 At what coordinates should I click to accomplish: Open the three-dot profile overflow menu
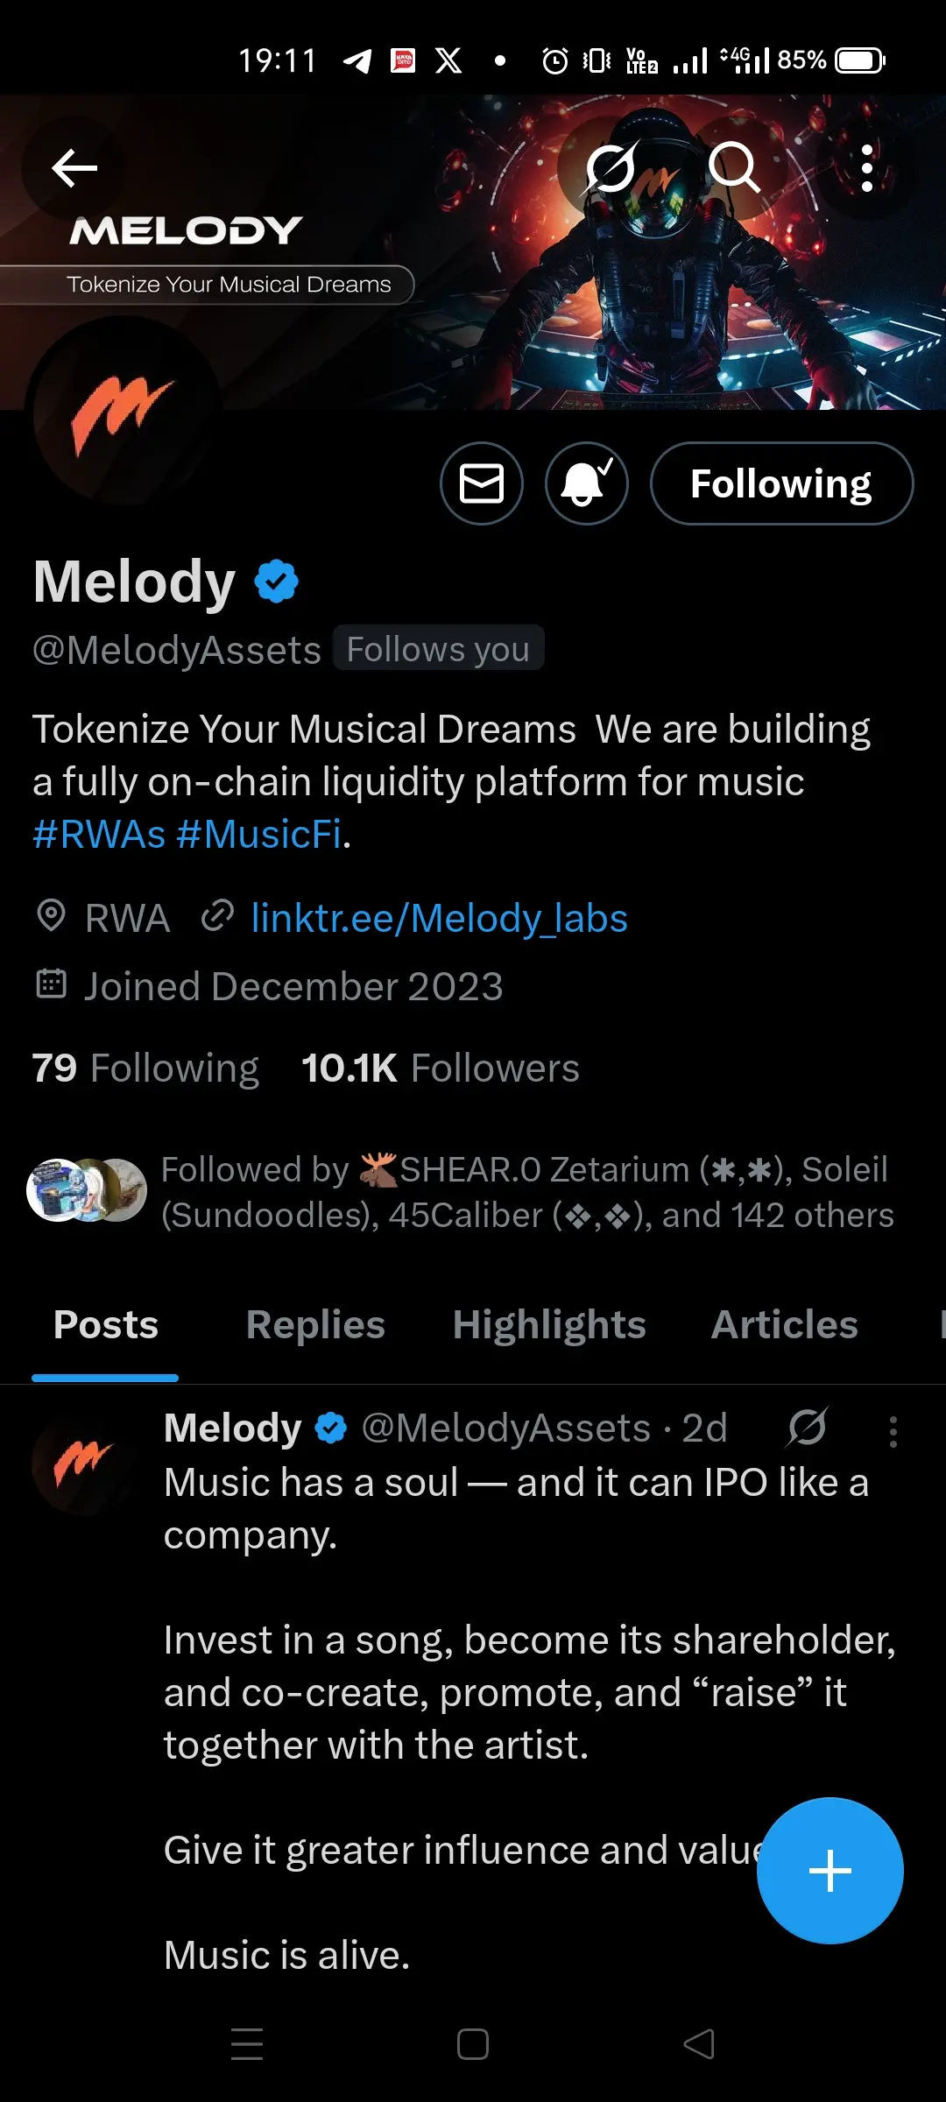coord(866,167)
